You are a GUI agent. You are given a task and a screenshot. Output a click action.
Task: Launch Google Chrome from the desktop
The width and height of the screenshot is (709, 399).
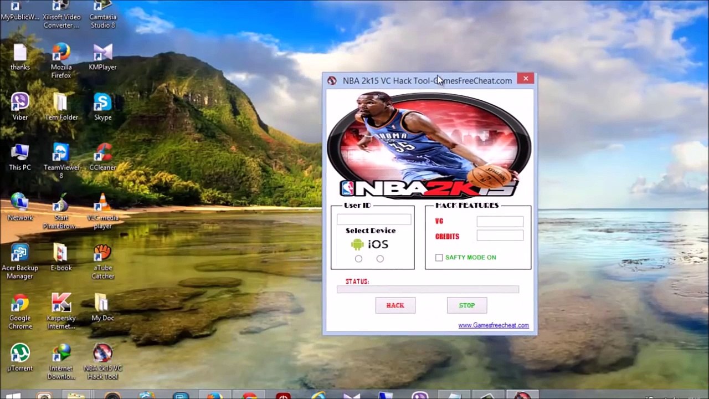click(20, 312)
